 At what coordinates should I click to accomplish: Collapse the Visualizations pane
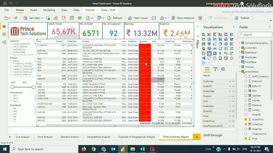click(234, 27)
